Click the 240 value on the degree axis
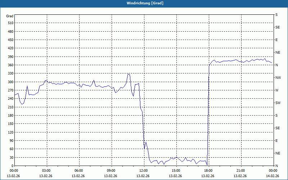The width and height of the screenshot is (288, 180). tap(10, 99)
